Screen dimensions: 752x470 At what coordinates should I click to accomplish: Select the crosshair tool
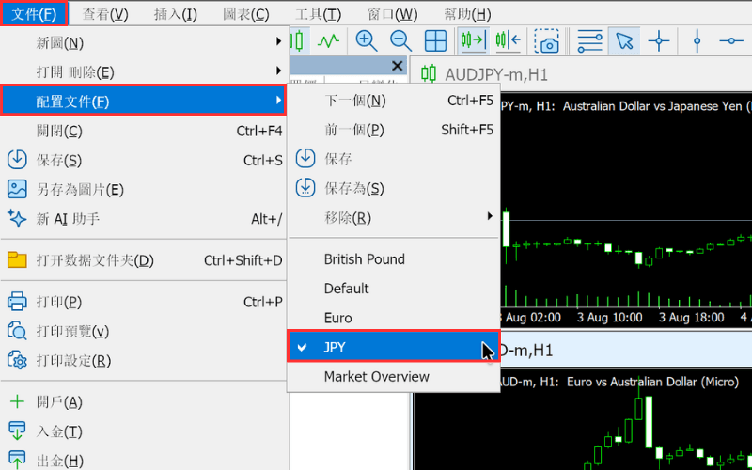click(x=659, y=40)
